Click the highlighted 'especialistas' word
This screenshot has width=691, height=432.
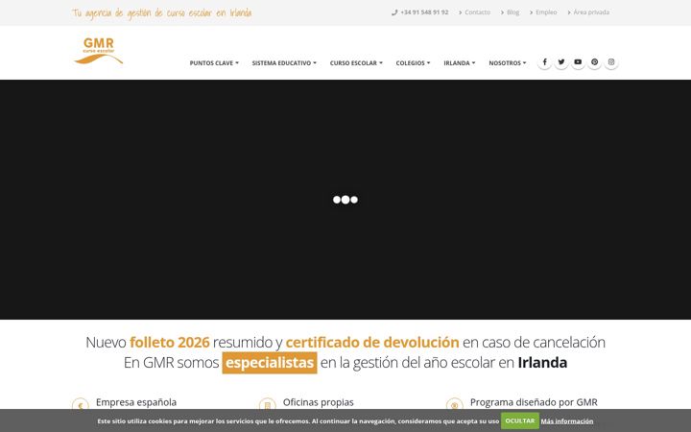(x=270, y=362)
